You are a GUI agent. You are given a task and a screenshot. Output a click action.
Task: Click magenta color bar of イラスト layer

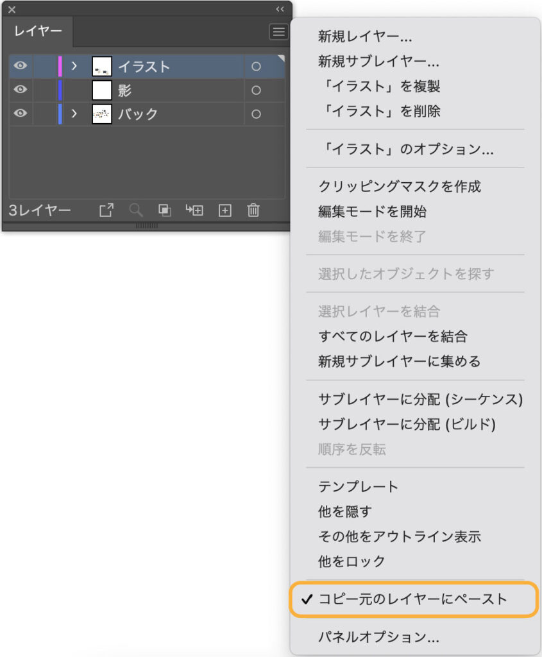(60, 66)
